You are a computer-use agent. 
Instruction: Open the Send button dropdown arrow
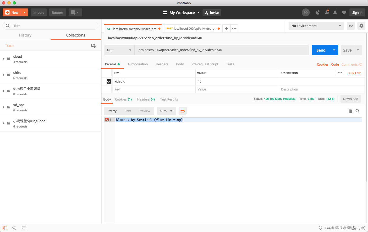coord(334,50)
